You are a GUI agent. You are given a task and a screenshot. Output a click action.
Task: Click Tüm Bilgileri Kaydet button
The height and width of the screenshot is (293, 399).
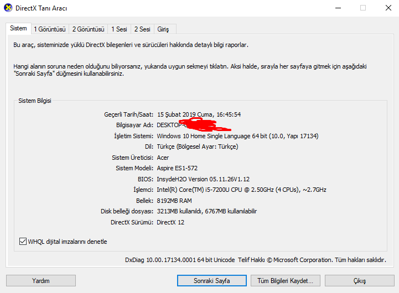click(x=285, y=280)
